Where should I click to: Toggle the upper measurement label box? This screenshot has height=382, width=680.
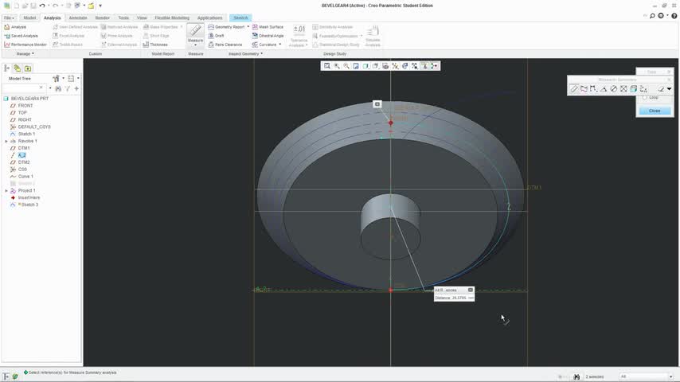pyautogui.click(x=377, y=104)
